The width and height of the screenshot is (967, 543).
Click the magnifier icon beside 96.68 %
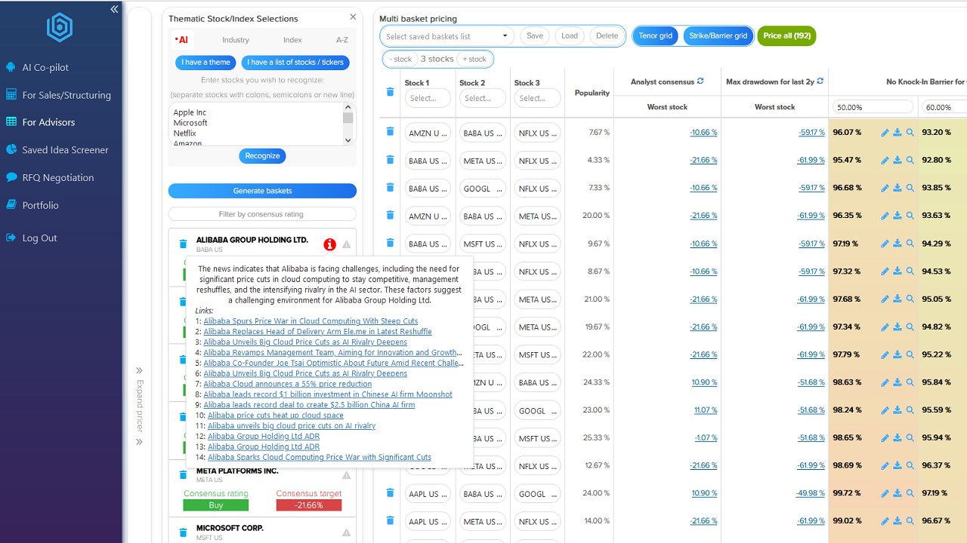point(910,188)
